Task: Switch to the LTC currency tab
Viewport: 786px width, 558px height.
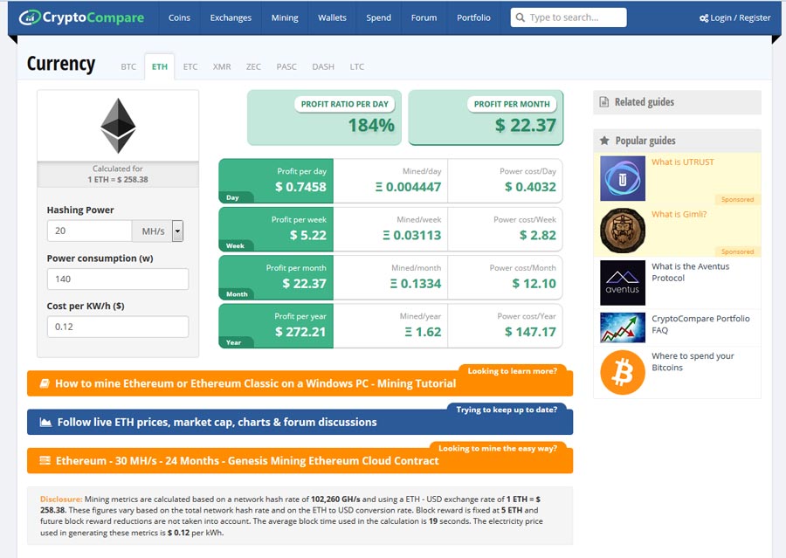Action: [x=357, y=66]
